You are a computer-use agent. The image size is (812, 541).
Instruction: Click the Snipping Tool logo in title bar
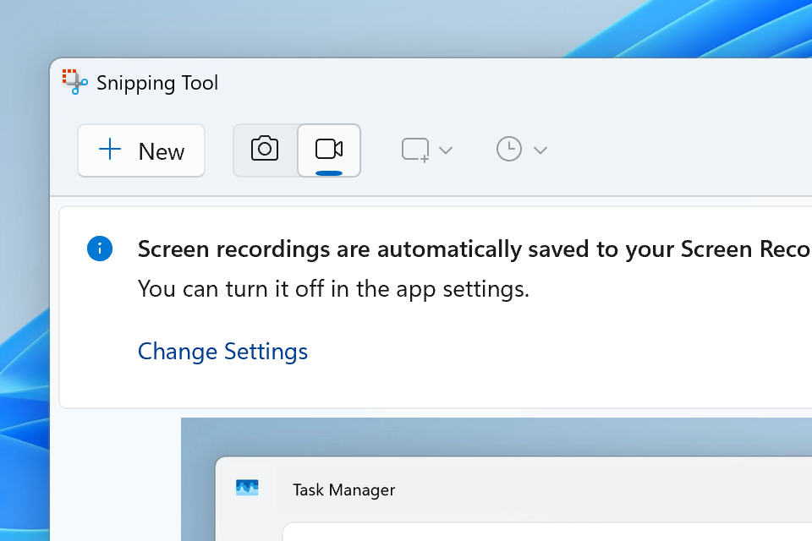74,82
